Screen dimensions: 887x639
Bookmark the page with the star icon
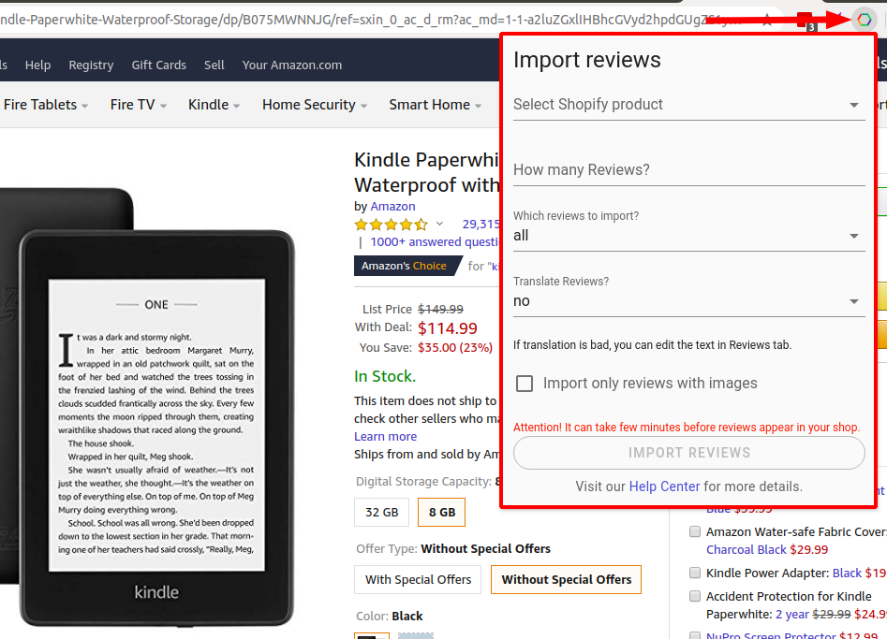[767, 21]
